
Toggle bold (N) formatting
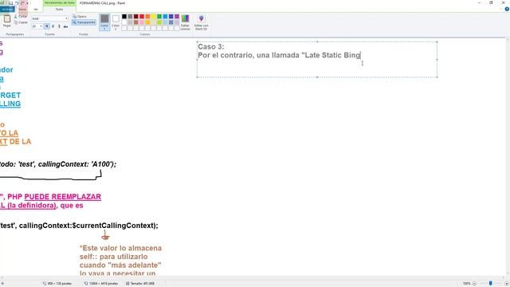click(x=47, y=26)
